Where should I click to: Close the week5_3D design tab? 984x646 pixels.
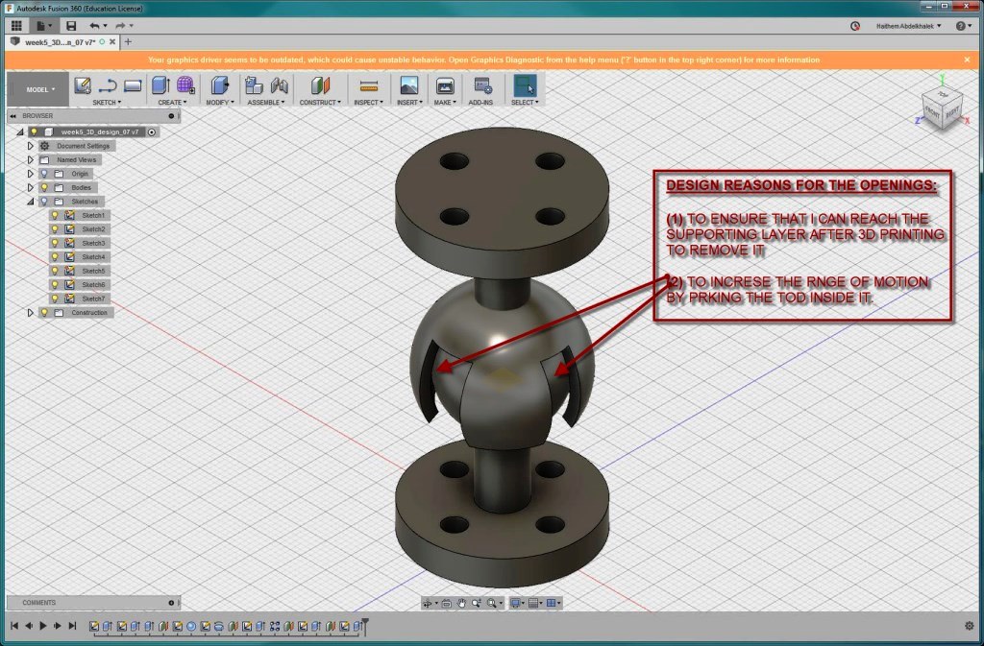(x=112, y=42)
